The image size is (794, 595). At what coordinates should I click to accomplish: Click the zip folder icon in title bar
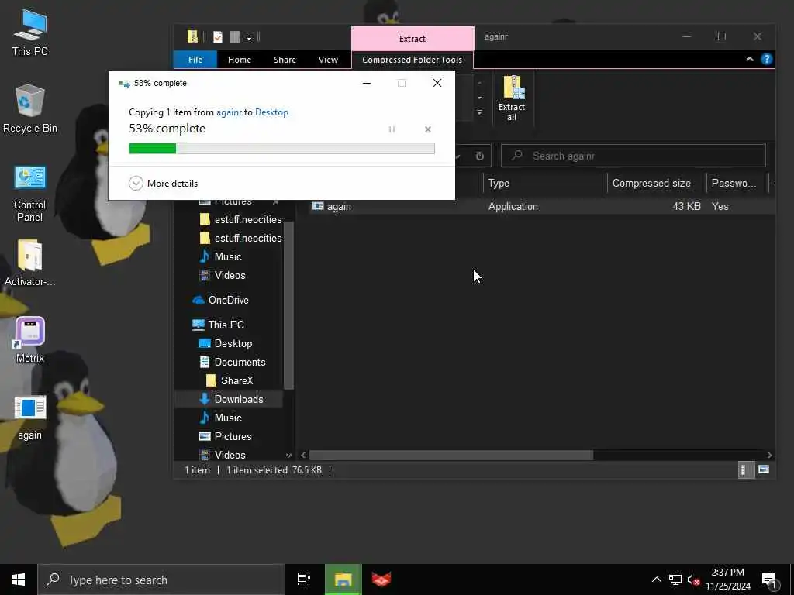click(x=192, y=37)
